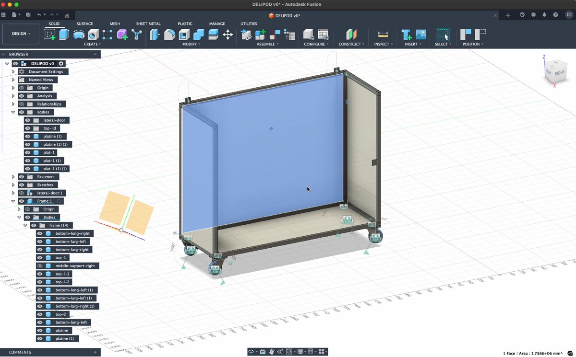The width and height of the screenshot is (576, 357).
Task: Select the Rectangular Pattern tool icon
Action: (x=108, y=34)
